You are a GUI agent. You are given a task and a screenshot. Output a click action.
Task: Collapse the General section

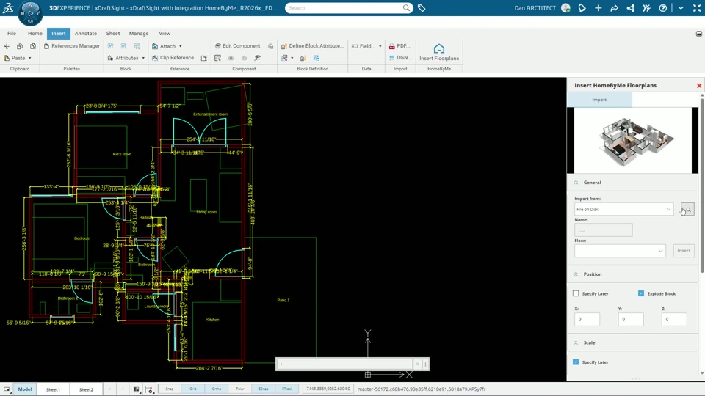coord(576,183)
